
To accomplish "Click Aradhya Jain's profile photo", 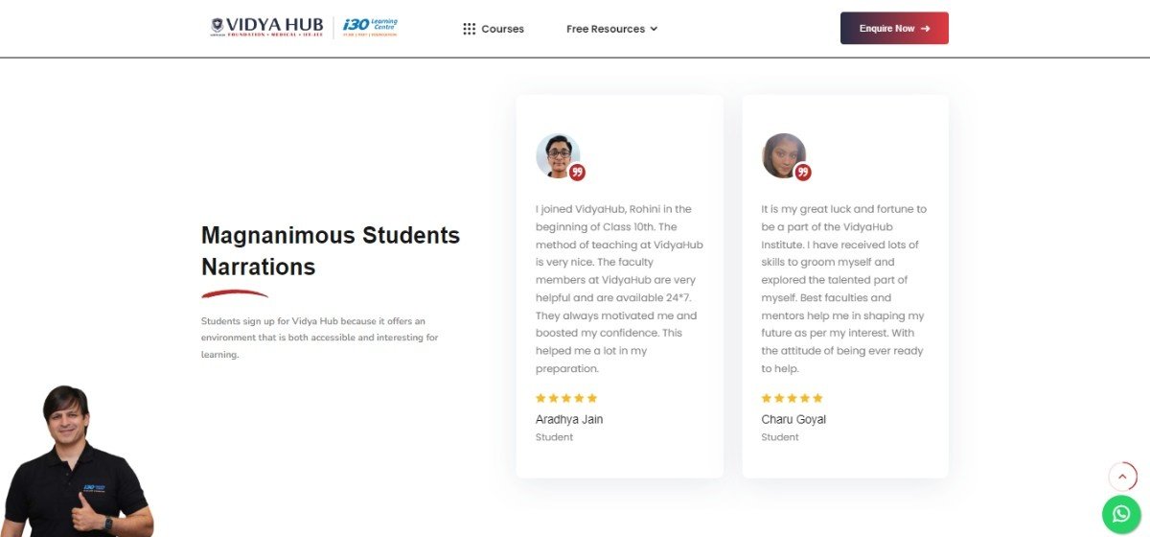I will pos(555,154).
